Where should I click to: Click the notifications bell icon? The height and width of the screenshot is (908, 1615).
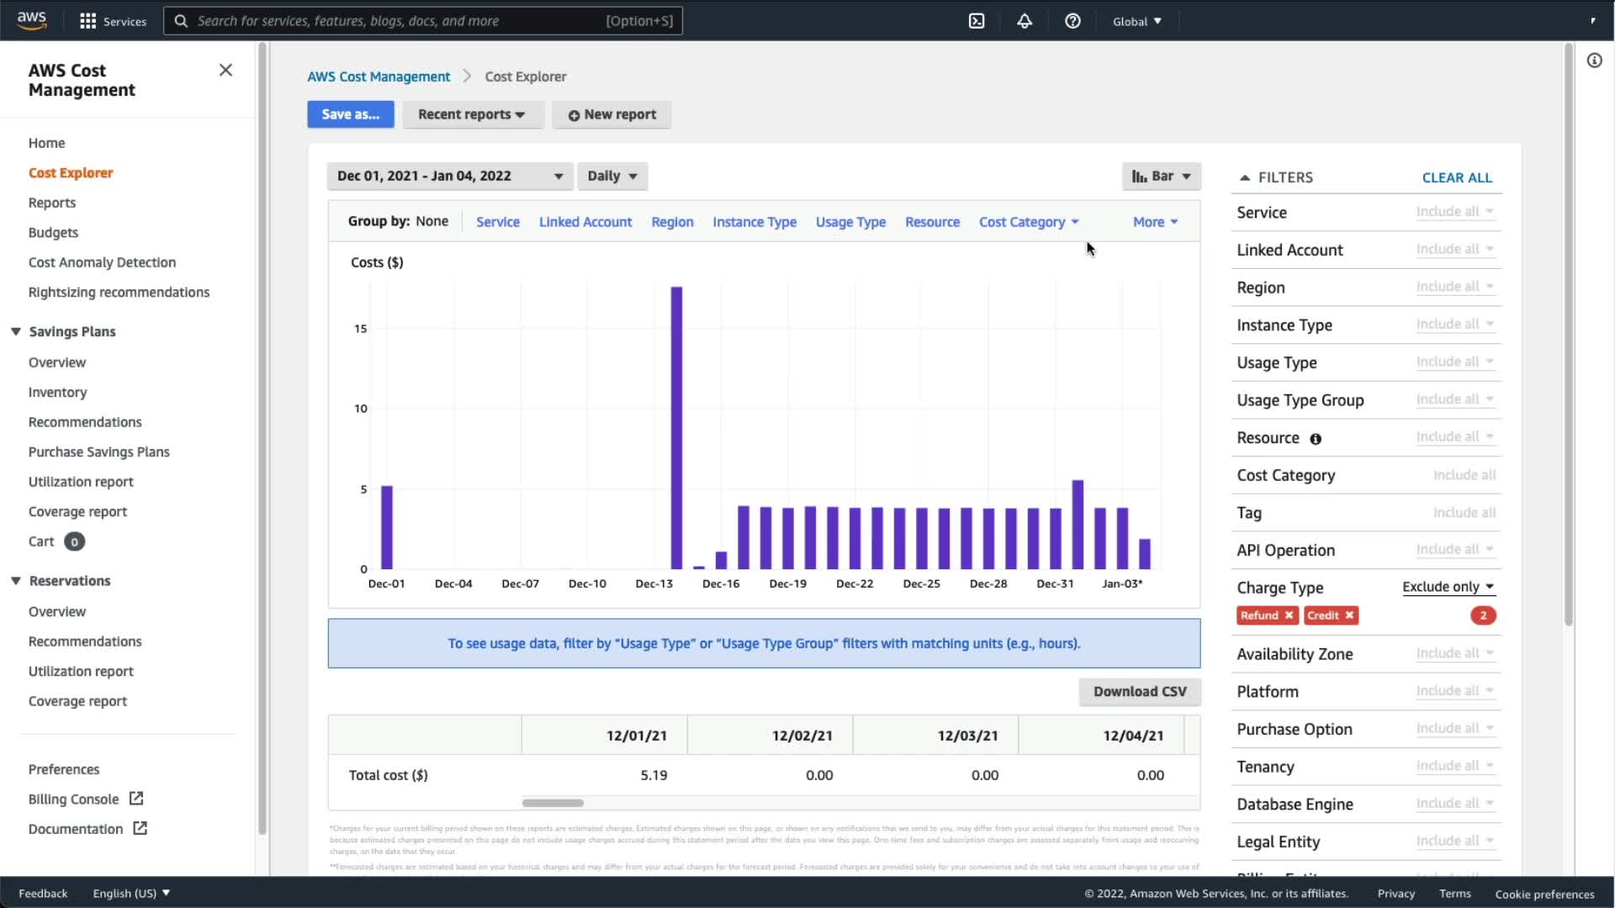click(x=1025, y=21)
